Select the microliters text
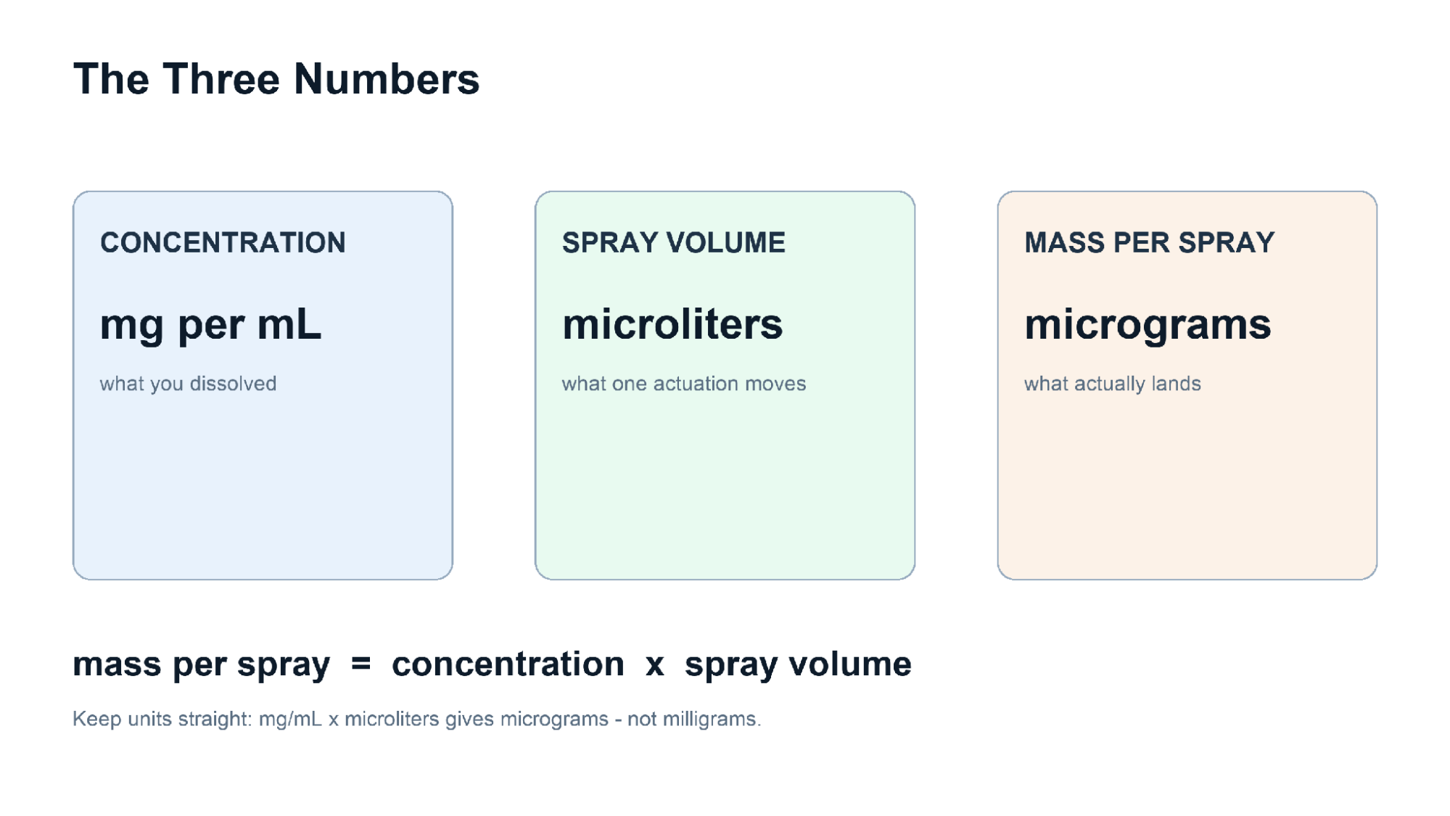Screen dimensions: 1450x816 click(x=672, y=324)
